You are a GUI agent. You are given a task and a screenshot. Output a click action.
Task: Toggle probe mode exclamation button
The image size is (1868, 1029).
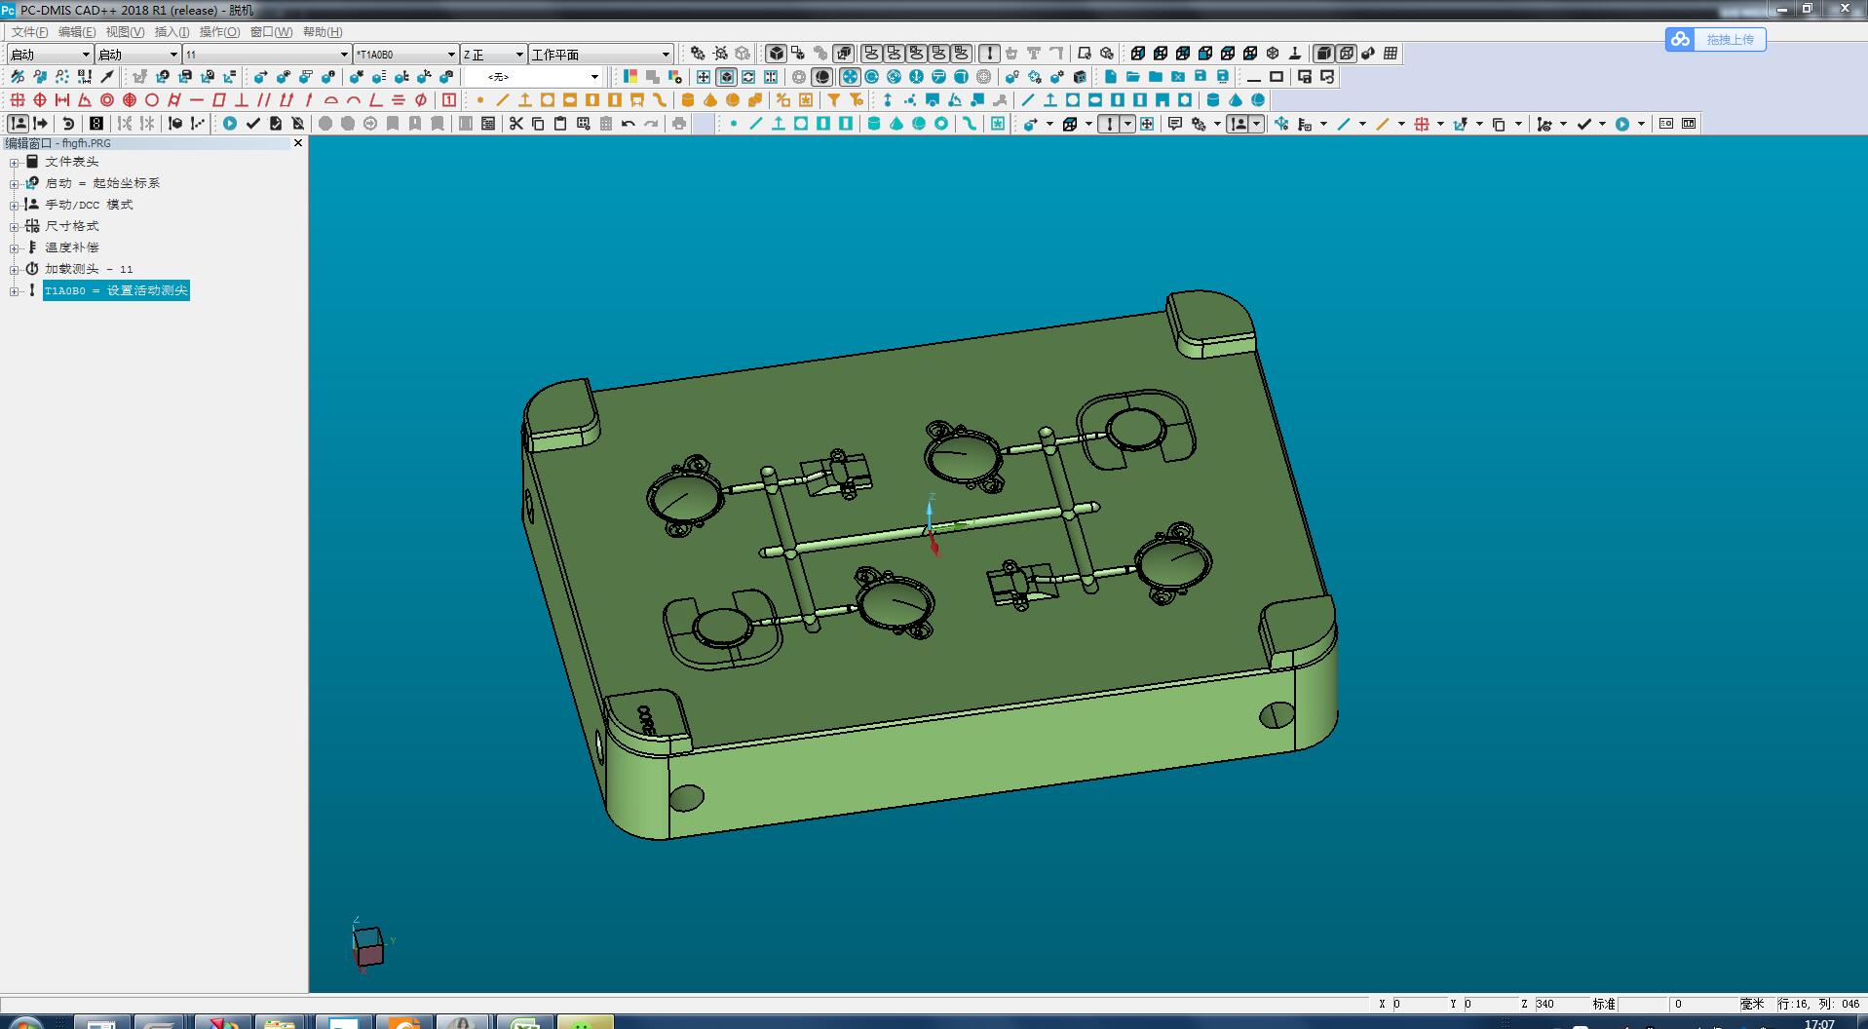pyautogui.click(x=988, y=54)
